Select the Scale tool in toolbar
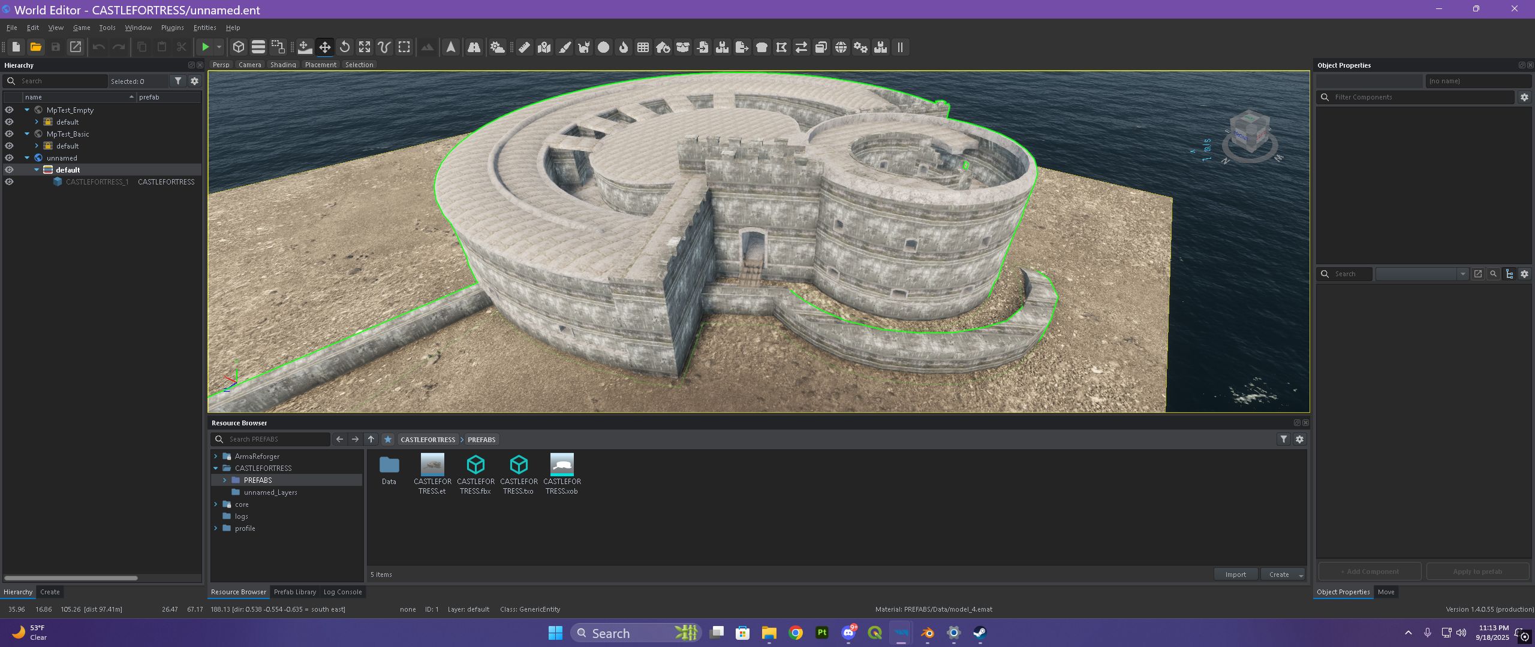The width and height of the screenshot is (1535, 647). [365, 47]
